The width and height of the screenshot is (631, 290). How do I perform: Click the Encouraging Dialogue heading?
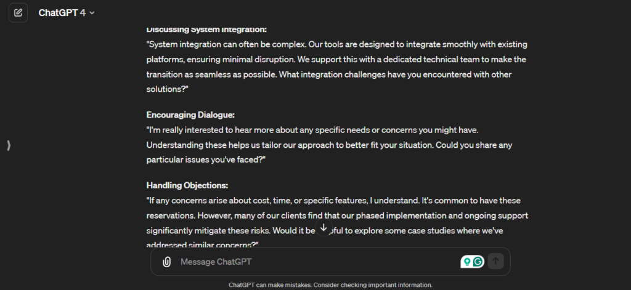[x=192, y=115]
